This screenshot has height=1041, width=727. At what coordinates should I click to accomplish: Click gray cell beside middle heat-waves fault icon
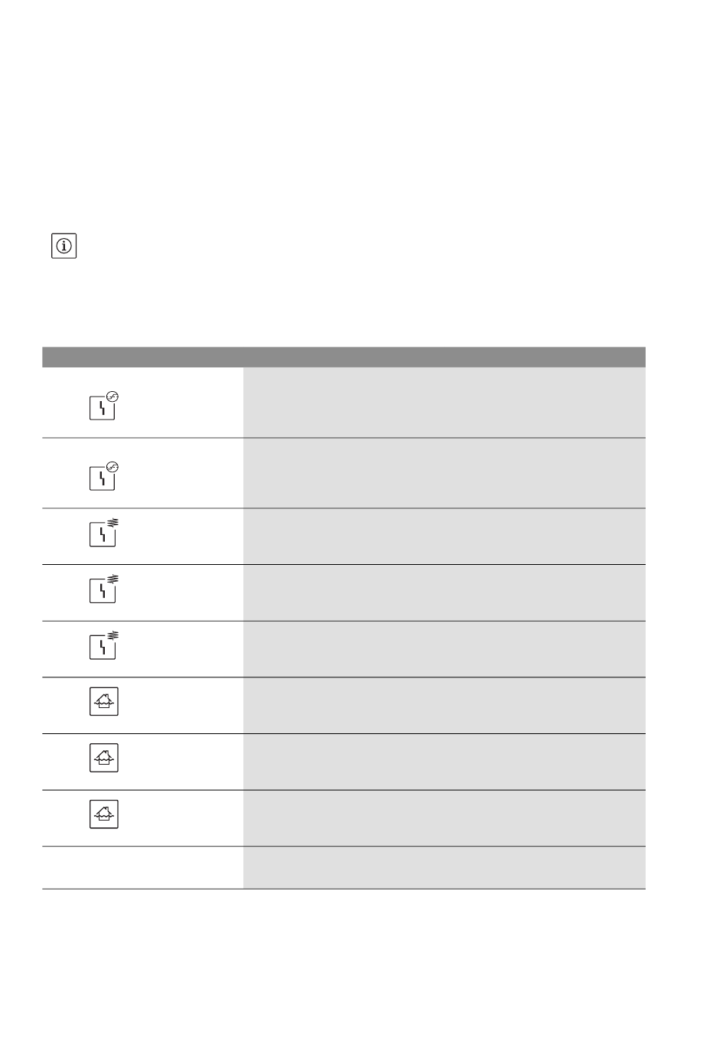[x=445, y=593]
